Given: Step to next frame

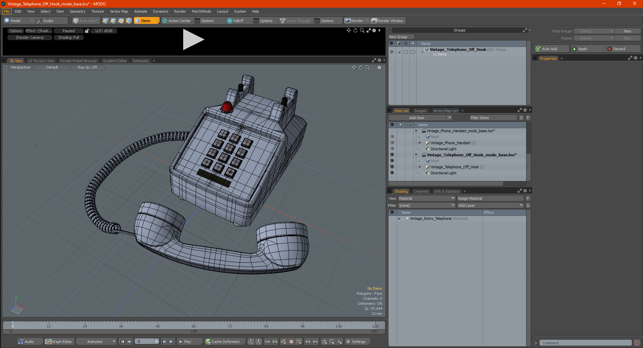Looking at the screenshot, I should coord(164,342).
